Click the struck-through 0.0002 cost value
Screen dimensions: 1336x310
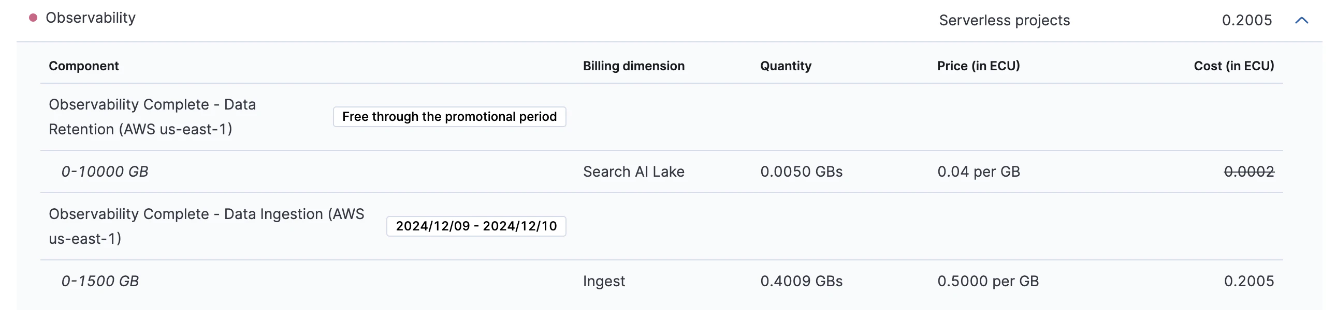click(x=1249, y=172)
